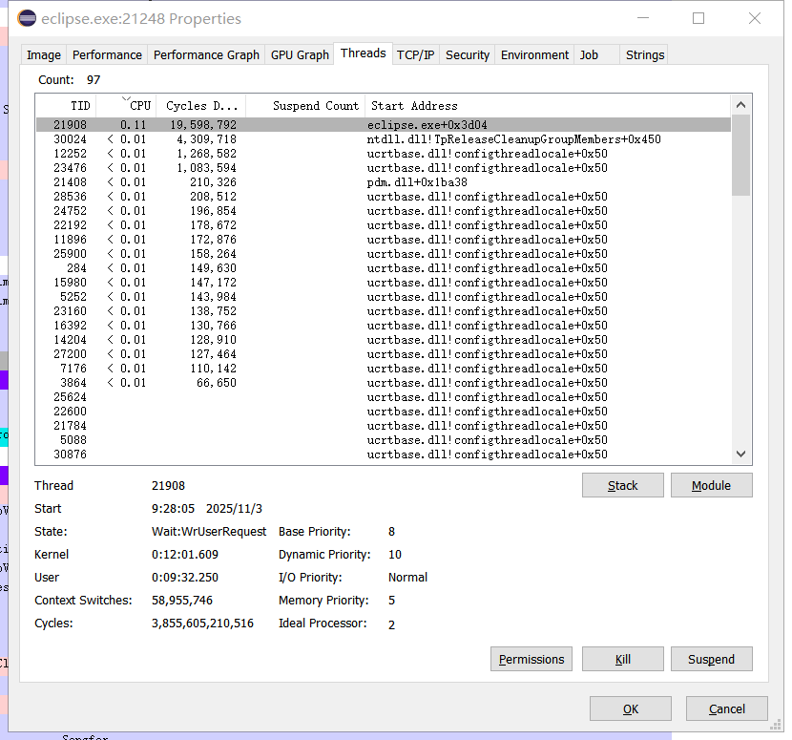Select thread row TID 15980

click(384, 282)
